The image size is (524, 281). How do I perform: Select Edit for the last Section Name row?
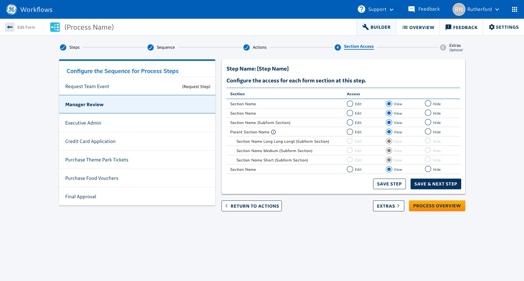pyautogui.click(x=350, y=169)
